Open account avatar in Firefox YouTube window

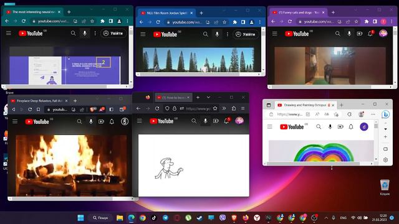click(x=239, y=121)
